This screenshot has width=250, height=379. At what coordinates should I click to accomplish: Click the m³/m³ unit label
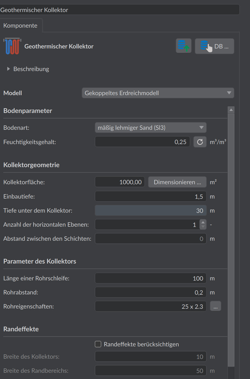tap(218, 142)
